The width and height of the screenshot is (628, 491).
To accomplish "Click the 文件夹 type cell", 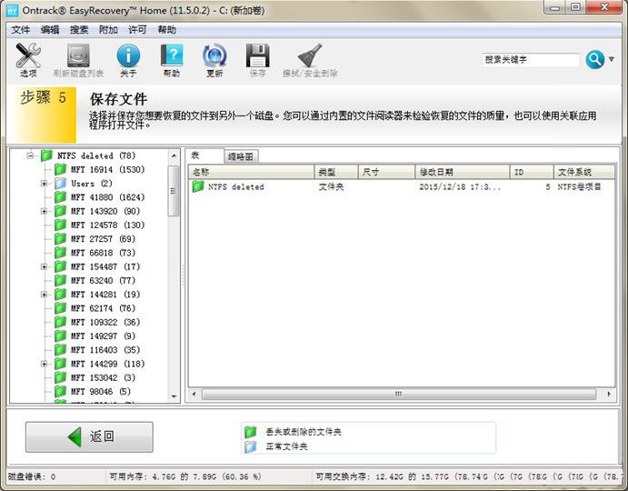I will (x=331, y=186).
